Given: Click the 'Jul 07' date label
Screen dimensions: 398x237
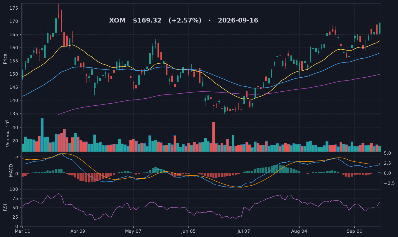Looking at the screenshot, I should point(244,231).
